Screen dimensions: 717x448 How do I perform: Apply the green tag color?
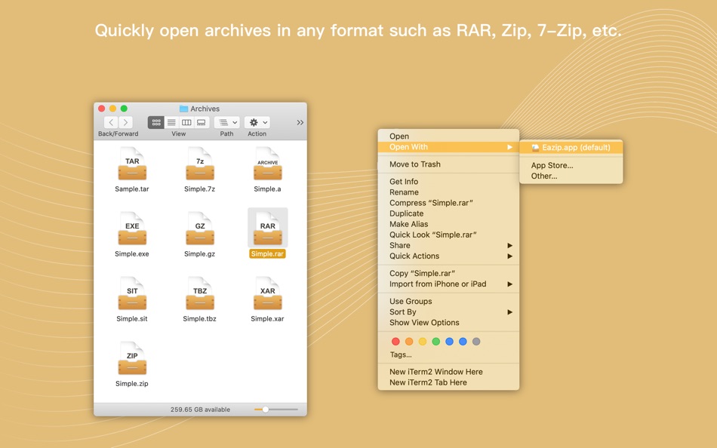click(436, 342)
